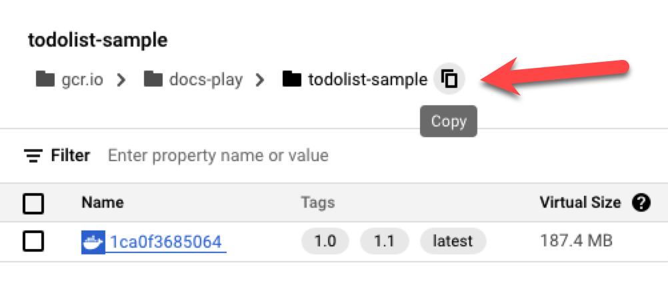Viewport: 668px width, 289px height.
Task: Click chevron after docs-play breadcrumb
Action: (x=260, y=81)
